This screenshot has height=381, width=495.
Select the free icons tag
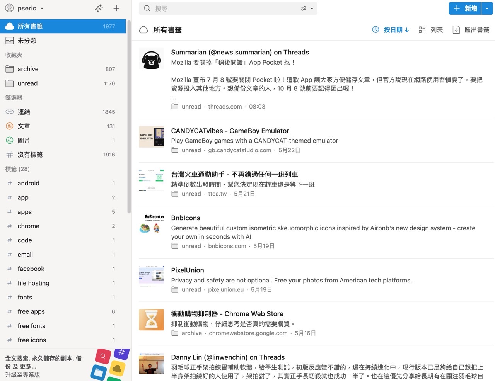[63, 340]
